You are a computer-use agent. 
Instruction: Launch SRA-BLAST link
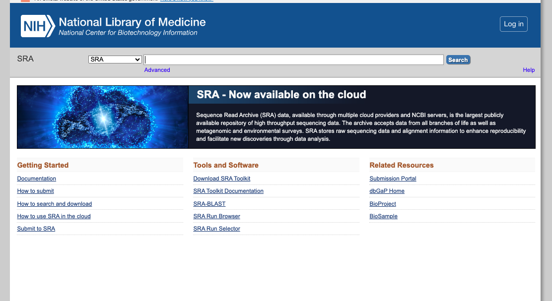(209, 204)
